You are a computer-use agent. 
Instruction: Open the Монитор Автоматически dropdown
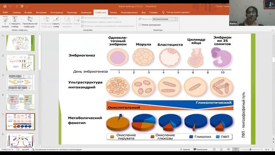(177, 19)
